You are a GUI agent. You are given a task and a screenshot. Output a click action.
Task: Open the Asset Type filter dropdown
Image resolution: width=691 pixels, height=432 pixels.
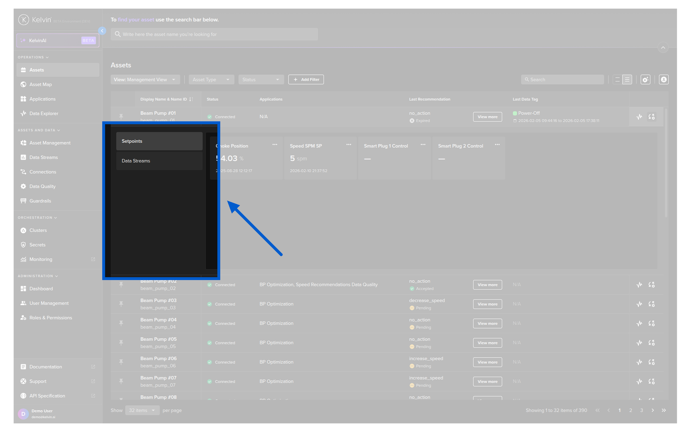click(x=211, y=80)
